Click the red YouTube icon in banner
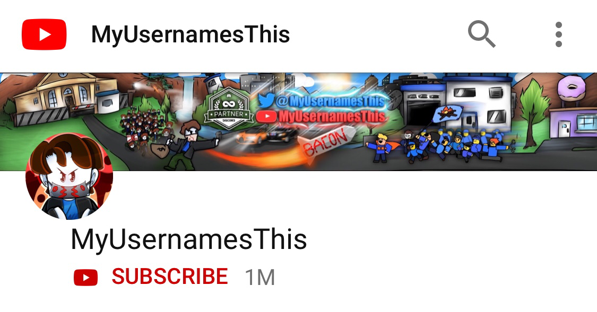 click(x=266, y=117)
